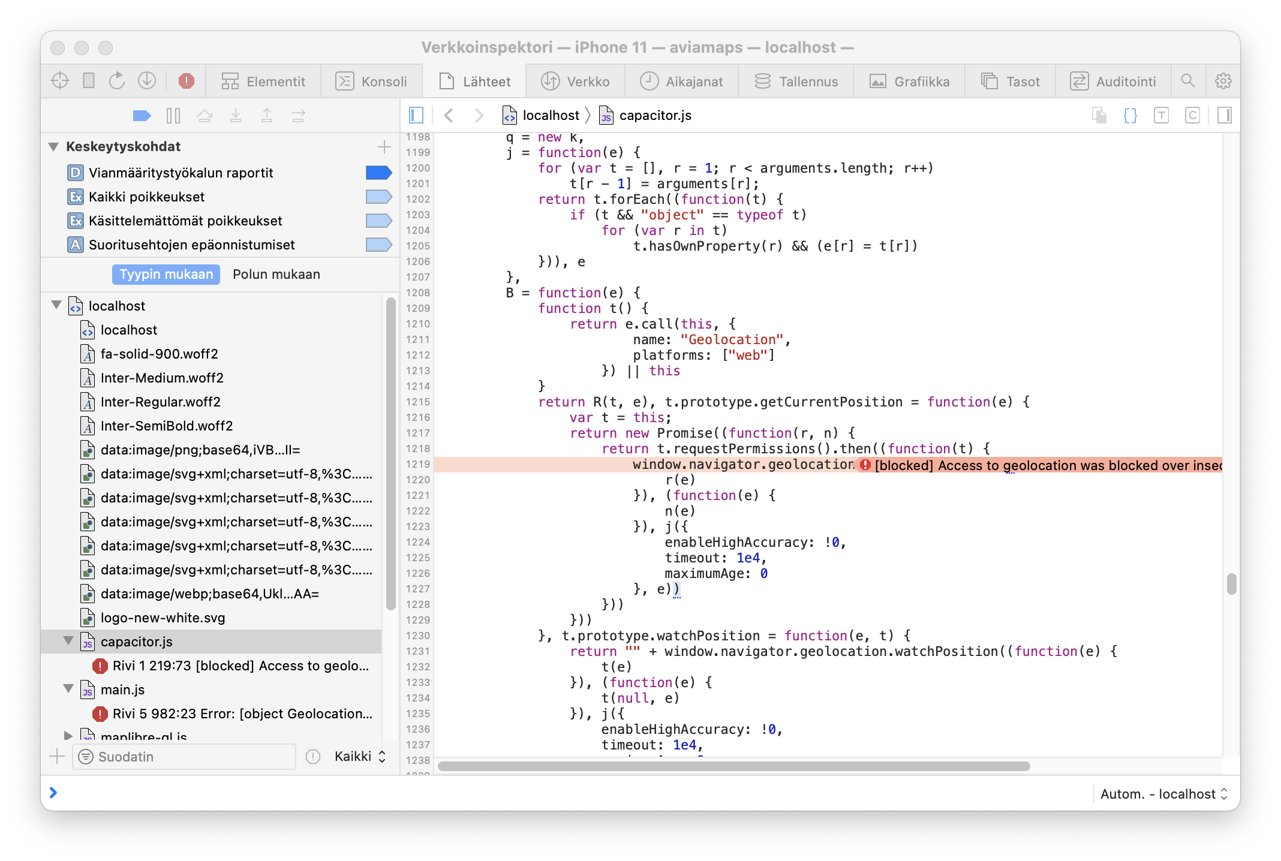Image resolution: width=1281 pixels, height=861 pixels.
Task: Toggle Kaikki poikkeukset breakpoint
Action: (379, 197)
